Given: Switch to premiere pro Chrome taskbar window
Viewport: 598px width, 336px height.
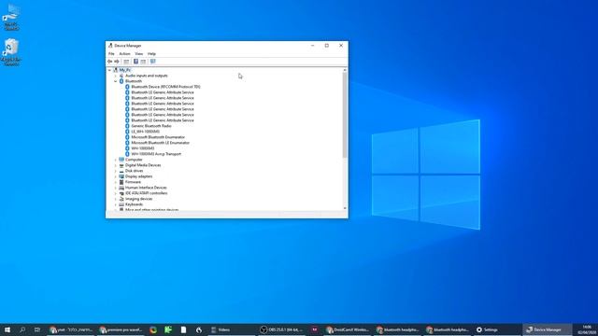Looking at the screenshot, I should [x=121, y=329].
